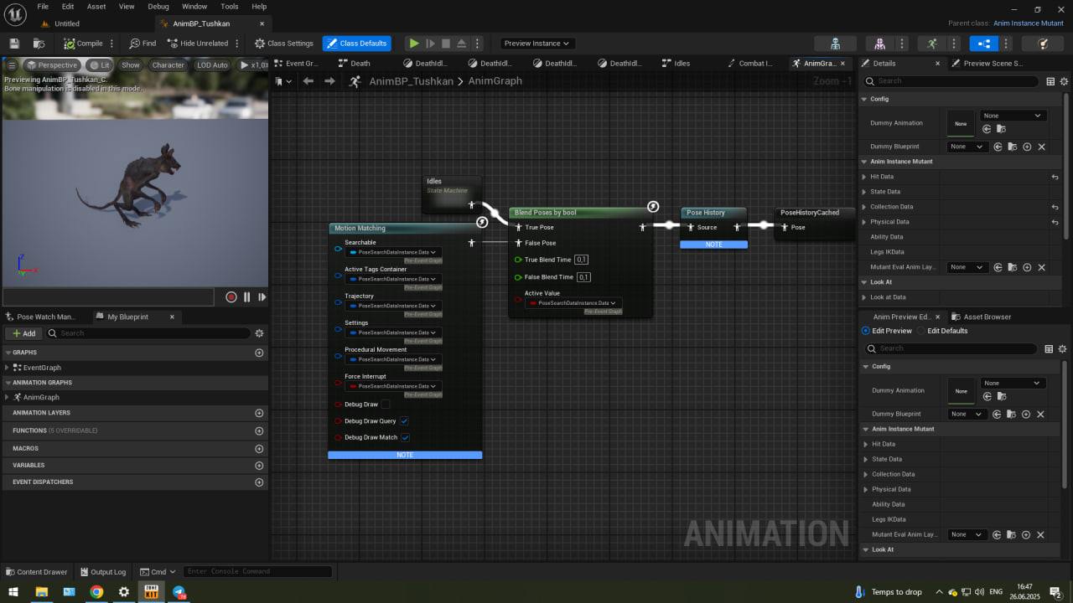Screen dimensions: 1073x603
Task: Click the Class Defaults button
Action: pos(357,44)
